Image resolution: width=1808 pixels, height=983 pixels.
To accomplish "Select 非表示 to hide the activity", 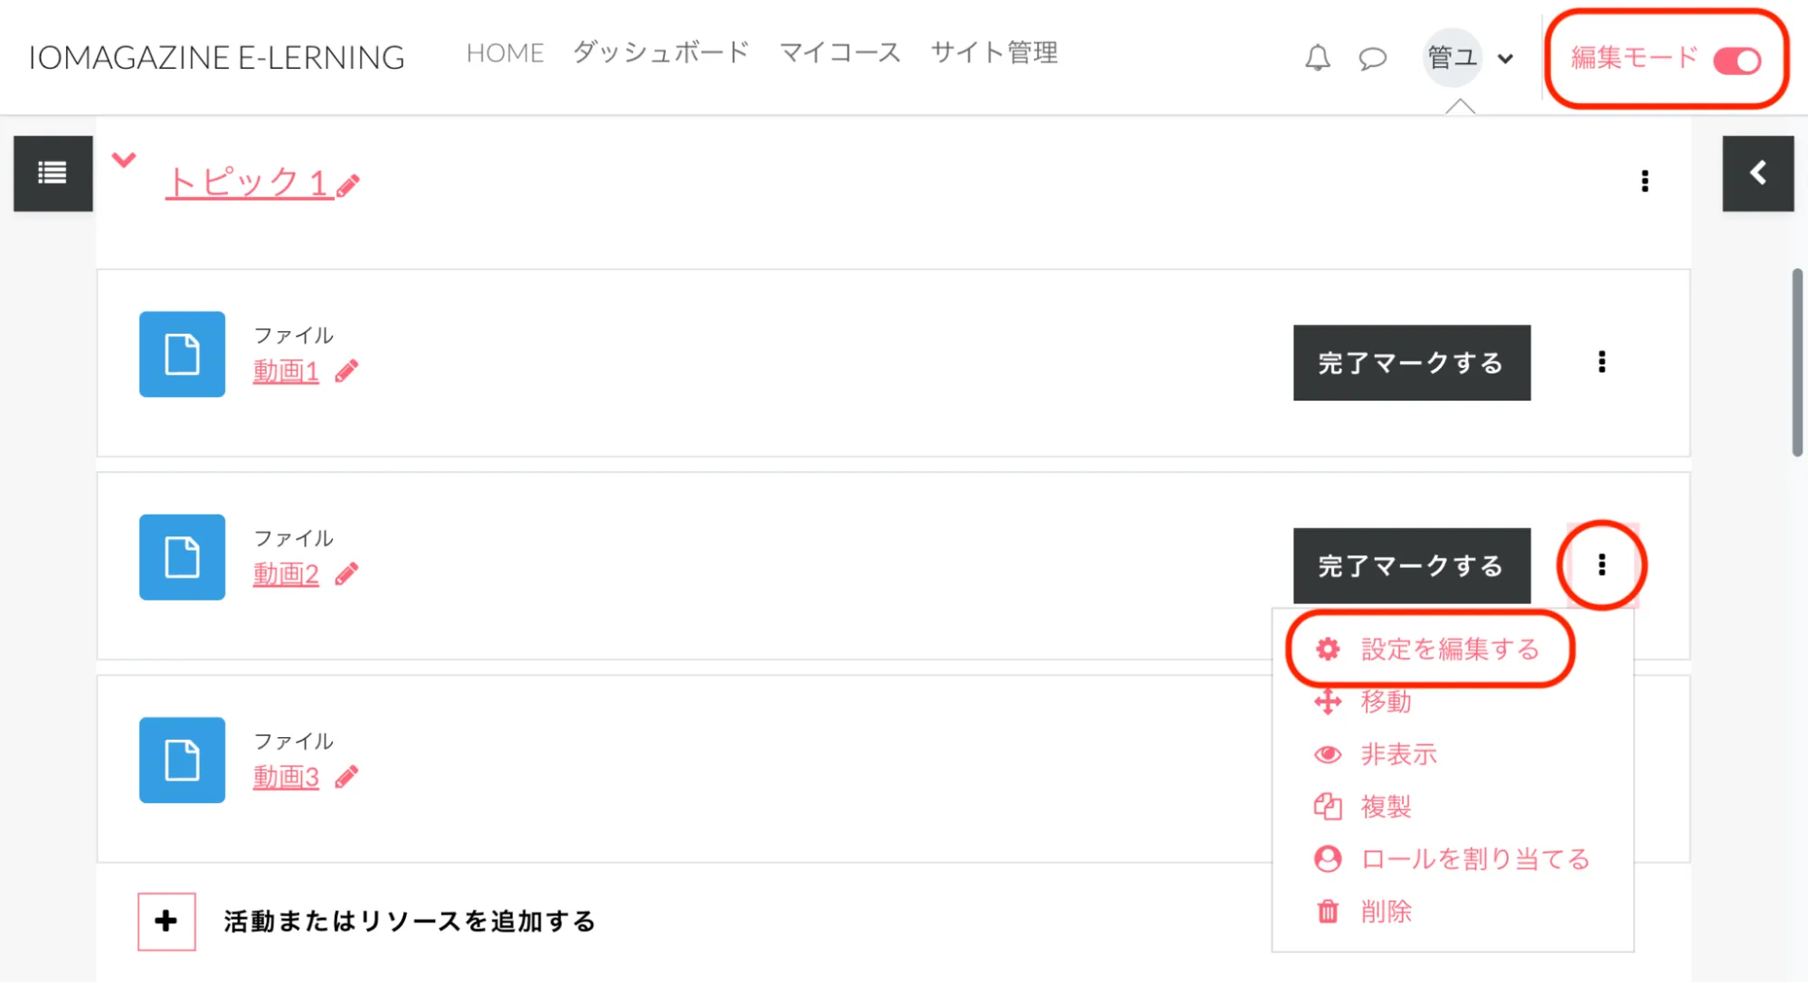I will (x=1398, y=754).
